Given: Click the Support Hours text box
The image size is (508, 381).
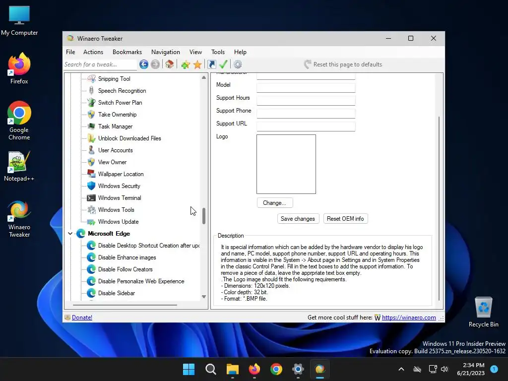Looking at the screenshot, I should coord(306,101).
